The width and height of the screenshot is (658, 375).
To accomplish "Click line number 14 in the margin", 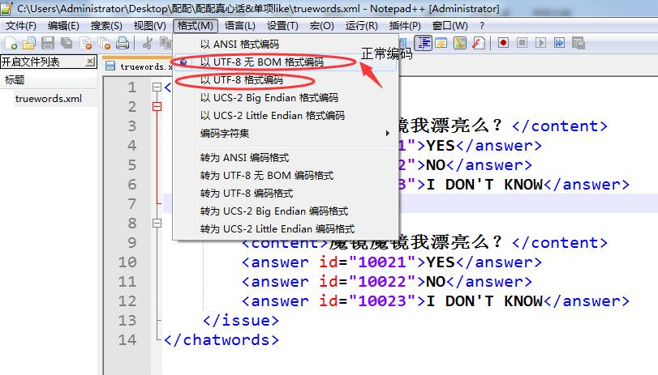I will (127, 339).
